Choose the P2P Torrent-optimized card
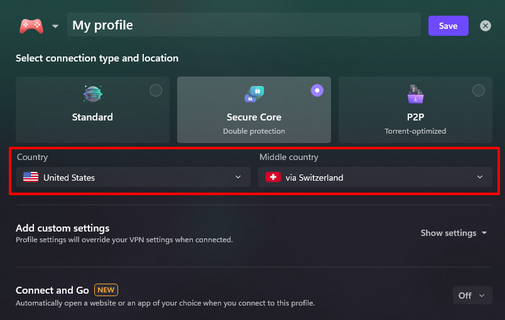 pyautogui.click(x=415, y=110)
